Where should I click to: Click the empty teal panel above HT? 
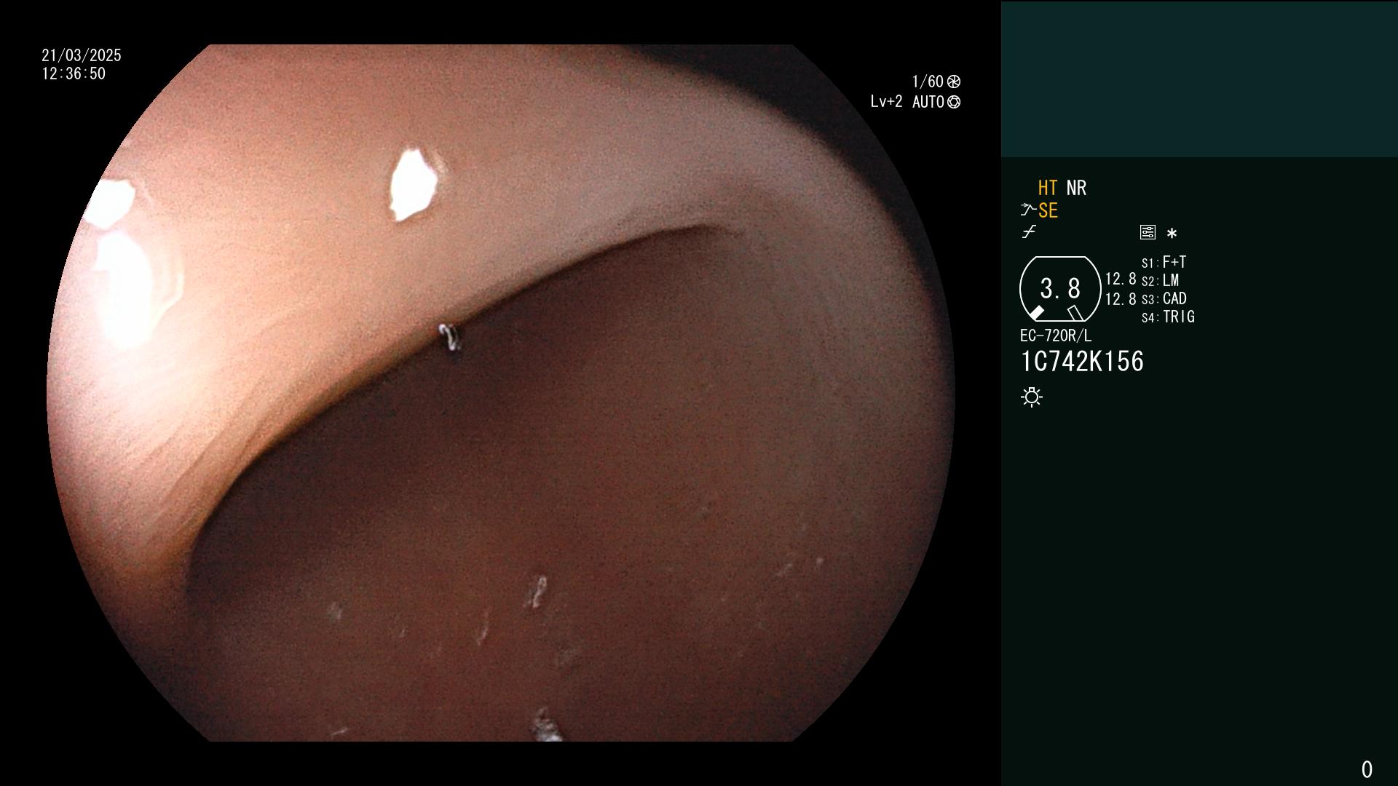[1199, 79]
